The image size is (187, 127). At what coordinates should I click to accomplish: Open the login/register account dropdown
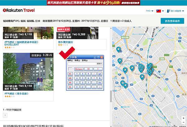(x=175, y=11)
